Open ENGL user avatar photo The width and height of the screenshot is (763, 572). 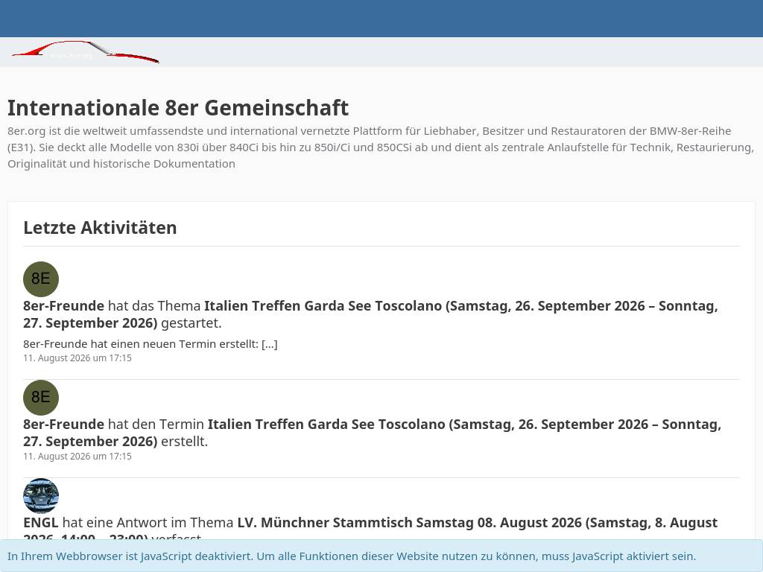(41, 495)
